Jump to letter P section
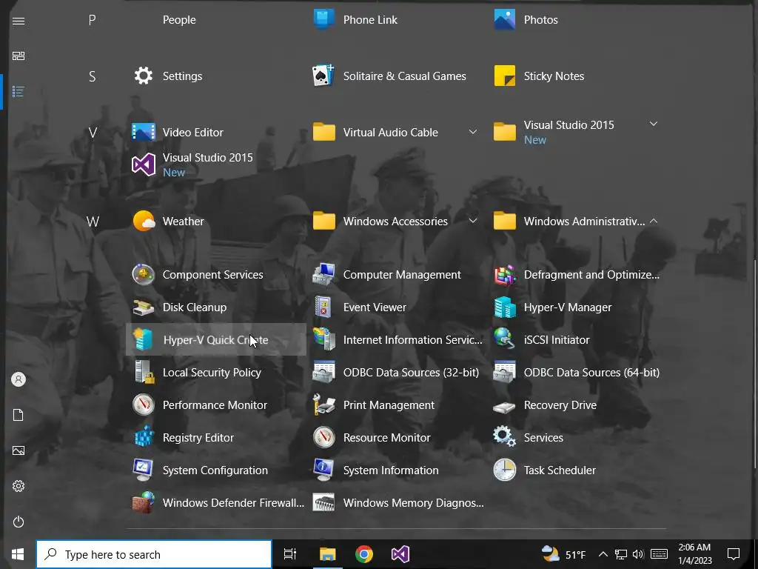 pos(92,20)
